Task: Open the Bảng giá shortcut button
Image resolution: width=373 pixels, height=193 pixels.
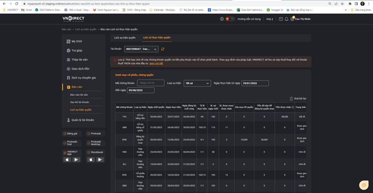Action: pos(72,133)
